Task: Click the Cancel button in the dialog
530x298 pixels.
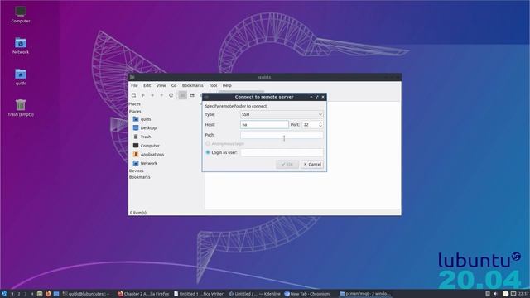Action: coord(312,164)
